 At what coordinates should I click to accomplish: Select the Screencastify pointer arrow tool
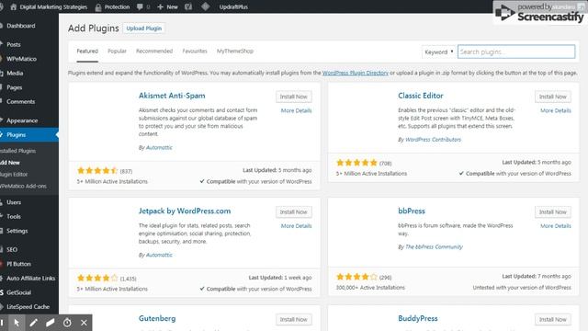click(17, 323)
